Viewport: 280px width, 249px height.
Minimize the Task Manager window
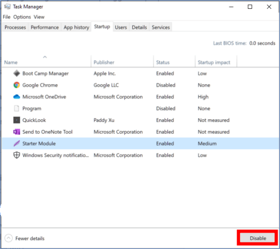[x=231, y=7]
